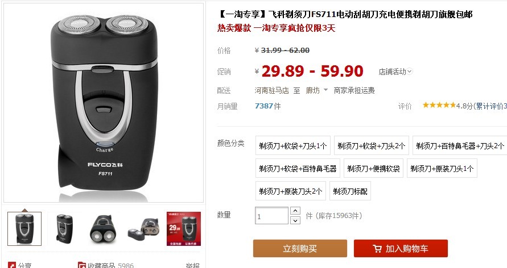Click the five-star rating icons
This screenshot has width=507, height=268.
(x=439, y=105)
